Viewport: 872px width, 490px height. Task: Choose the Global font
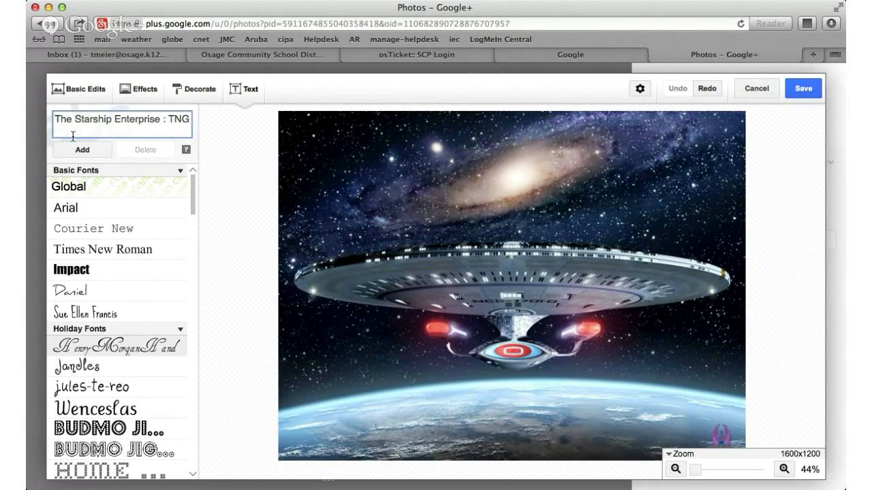[x=117, y=186]
